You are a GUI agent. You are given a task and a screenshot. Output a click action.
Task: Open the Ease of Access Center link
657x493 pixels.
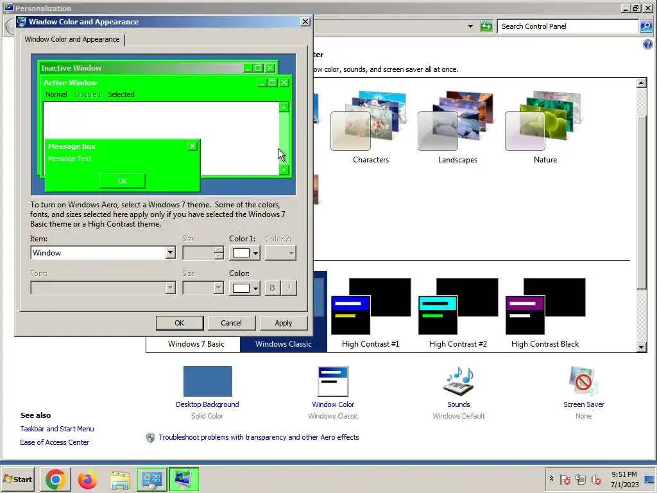[55, 442]
